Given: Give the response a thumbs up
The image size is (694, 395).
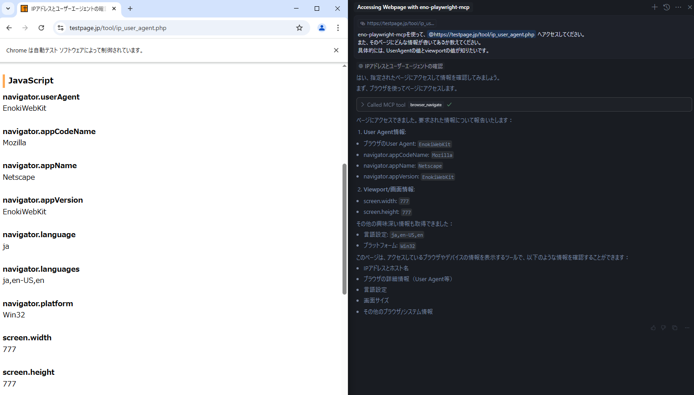Looking at the screenshot, I should click(x=653, y=328).
